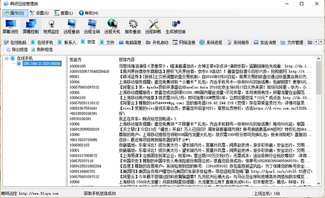Select row from sender 10001
The height and width of the screenshot is (198, 325).
coord(190,150)
